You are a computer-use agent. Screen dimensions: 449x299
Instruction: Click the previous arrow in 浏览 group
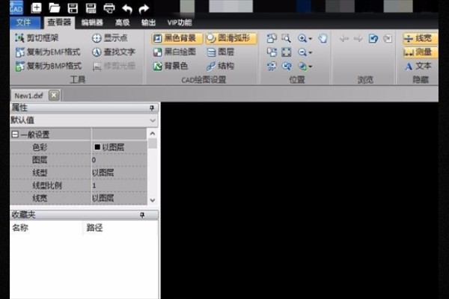[x=344, y=38]
